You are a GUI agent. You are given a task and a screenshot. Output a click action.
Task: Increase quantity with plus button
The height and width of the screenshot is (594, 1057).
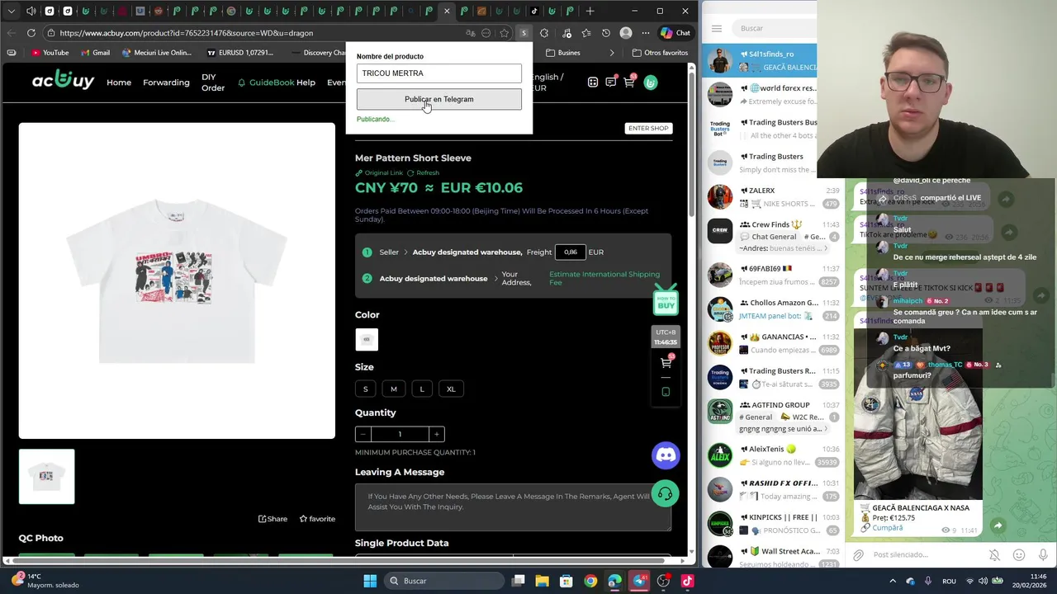[x=436, y=434]
